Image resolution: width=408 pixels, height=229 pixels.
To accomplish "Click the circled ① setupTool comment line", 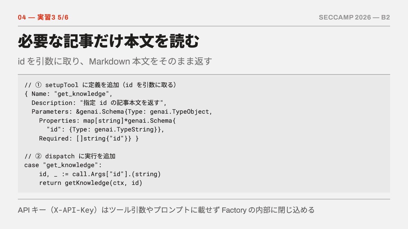I will (100, 85).
